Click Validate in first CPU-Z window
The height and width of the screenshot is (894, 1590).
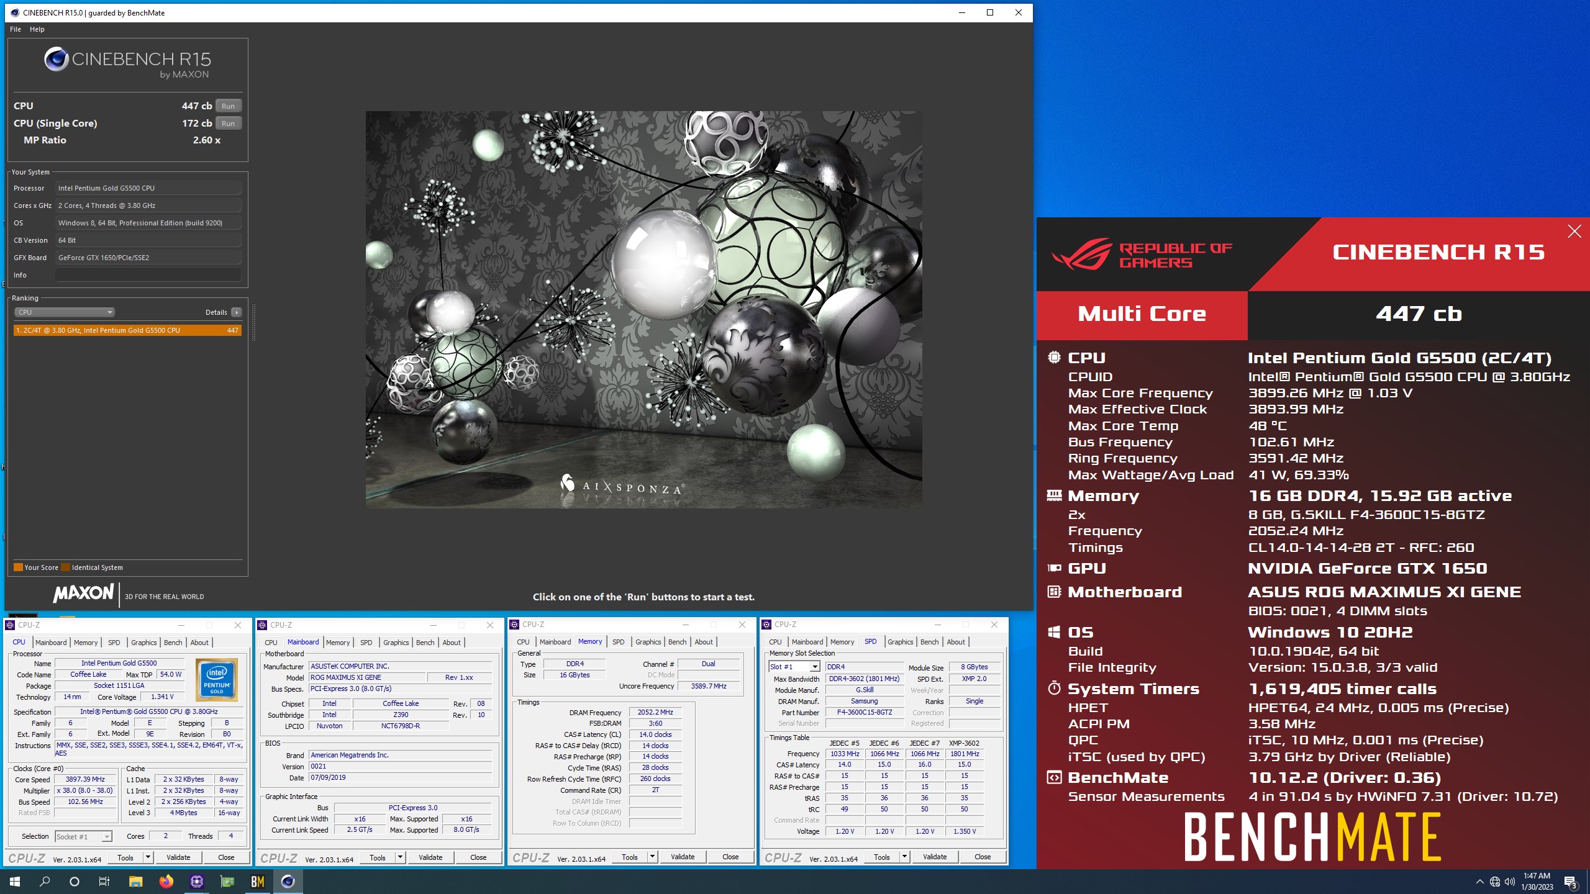[x=178, y=857]
